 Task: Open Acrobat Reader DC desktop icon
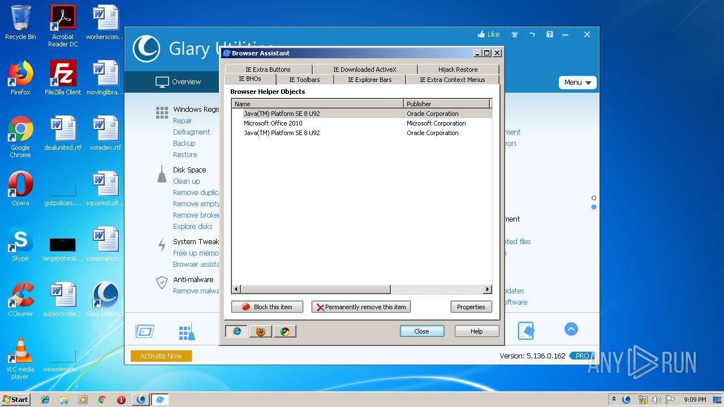click(63, 26)
